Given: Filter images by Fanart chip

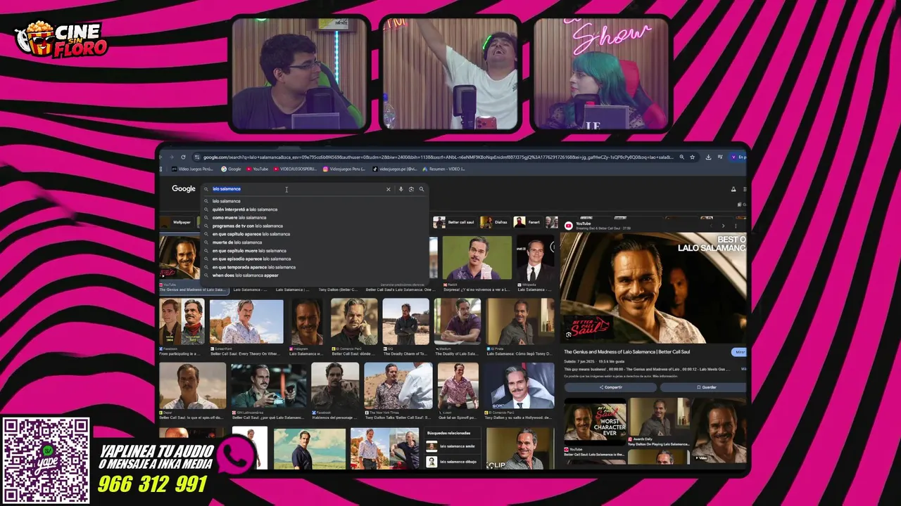Looking at the screenshot, I should tap(528, 222).
